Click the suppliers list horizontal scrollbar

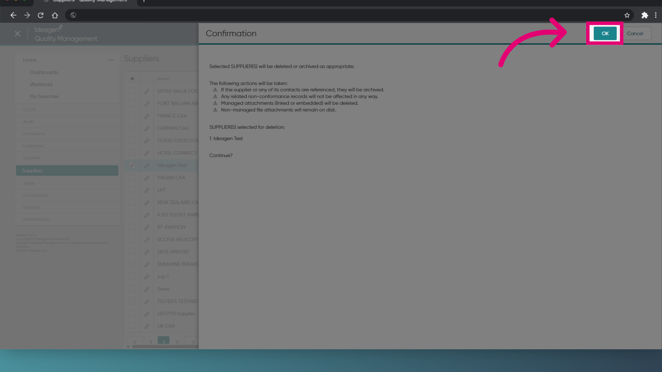(165, 347)
